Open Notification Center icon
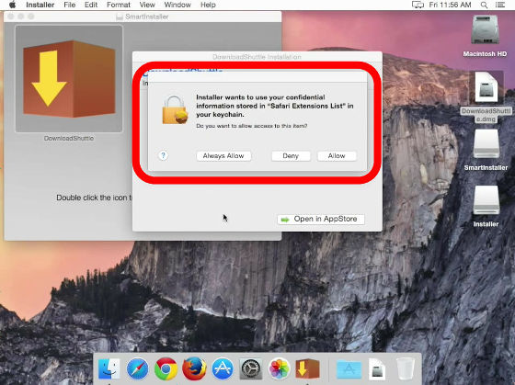 click(500, 5)
